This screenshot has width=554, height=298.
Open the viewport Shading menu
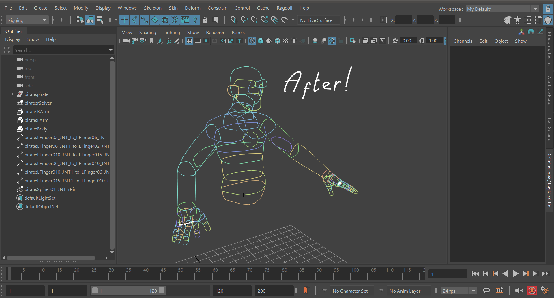click(147, 32)
